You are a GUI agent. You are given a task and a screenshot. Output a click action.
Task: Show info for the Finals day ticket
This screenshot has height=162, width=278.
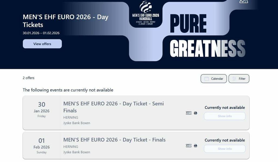pyautogui.click(x=225, y=149)
